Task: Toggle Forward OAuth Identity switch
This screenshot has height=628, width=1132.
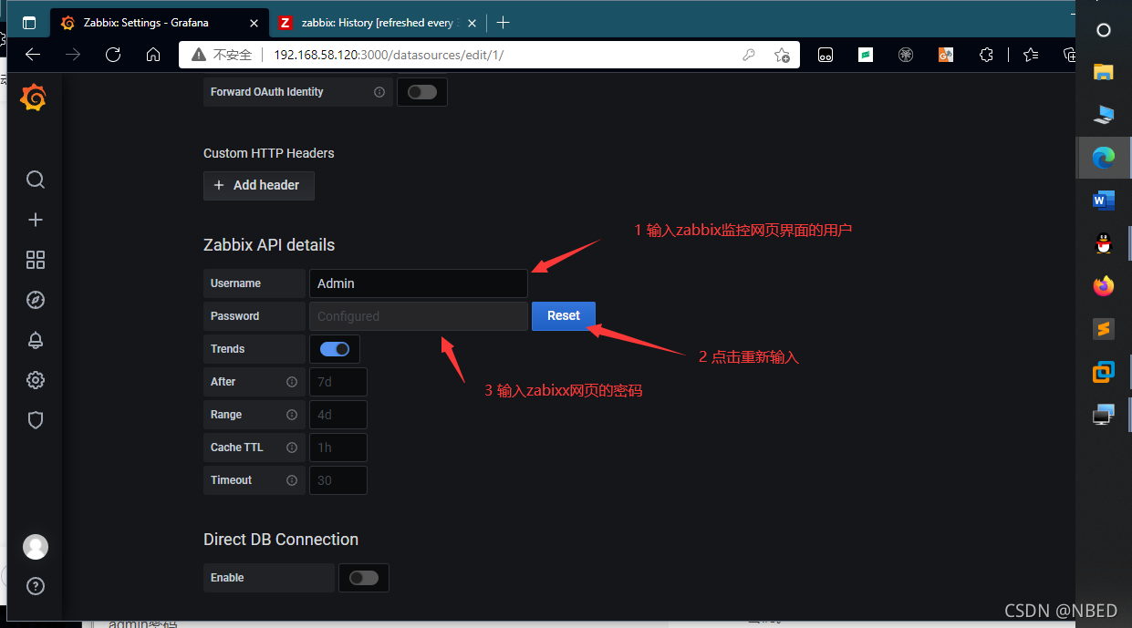Action: pyautogui.click(x=421, y=92)
